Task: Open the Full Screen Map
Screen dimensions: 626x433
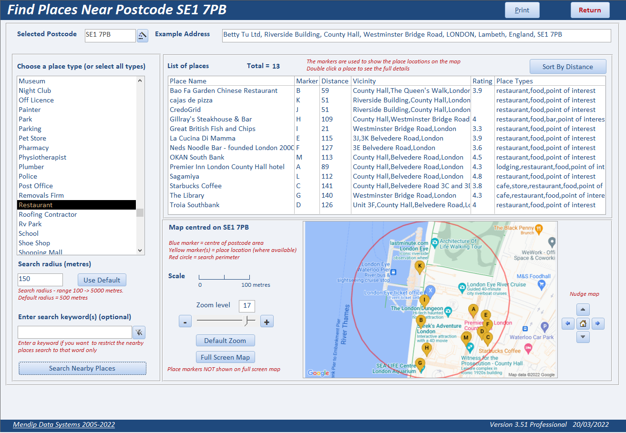Action: coord(225,357)
